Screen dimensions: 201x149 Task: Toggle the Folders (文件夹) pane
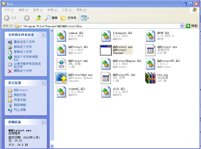[68, 18]
